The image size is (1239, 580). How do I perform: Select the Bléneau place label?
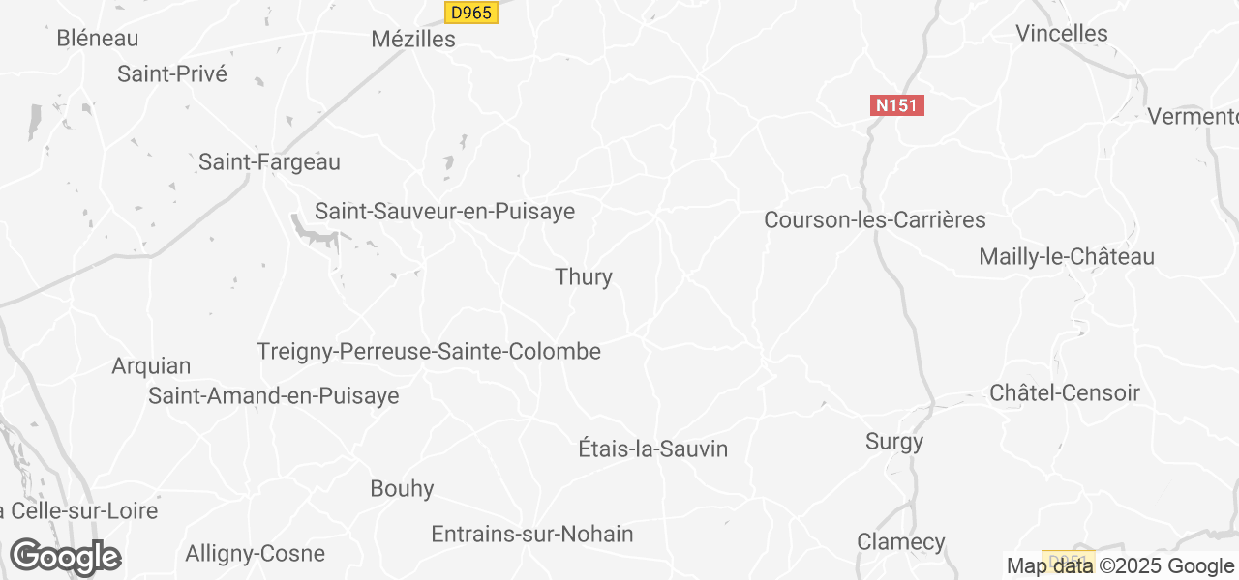tap(98, 39)
